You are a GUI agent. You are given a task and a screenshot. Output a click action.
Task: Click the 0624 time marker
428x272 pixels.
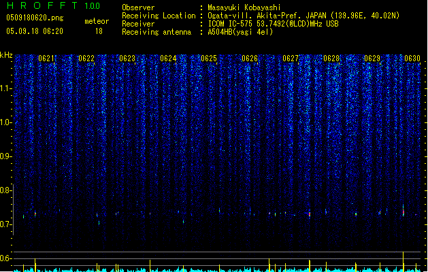(x=168, y=58)
